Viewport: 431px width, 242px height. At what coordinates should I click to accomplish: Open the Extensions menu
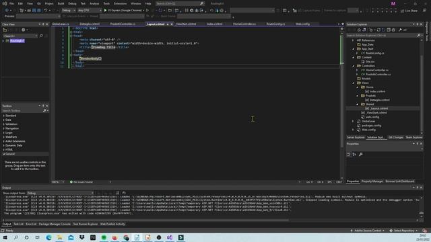point(120,3)
